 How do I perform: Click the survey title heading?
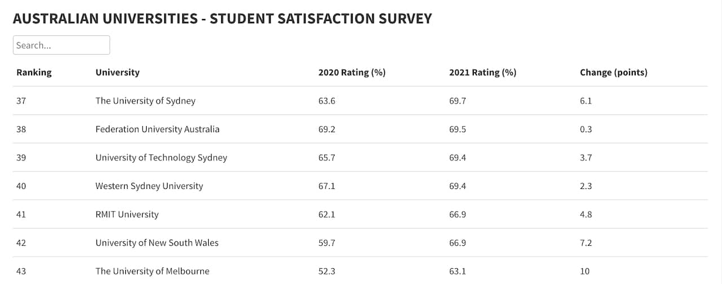tap(222, 19)
